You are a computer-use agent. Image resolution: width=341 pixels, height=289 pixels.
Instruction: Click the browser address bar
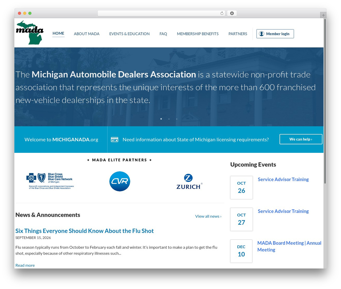click(161, 13)
